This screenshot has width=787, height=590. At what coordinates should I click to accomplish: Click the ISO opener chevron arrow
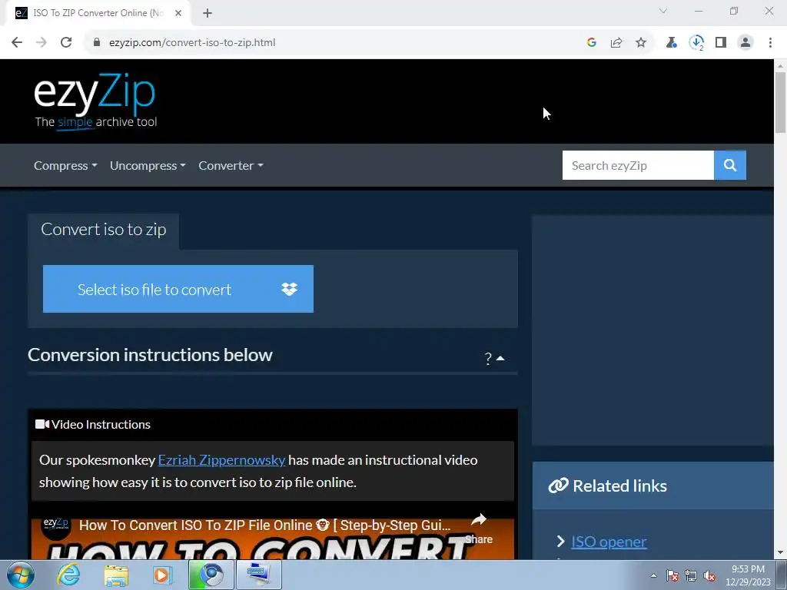560,542
